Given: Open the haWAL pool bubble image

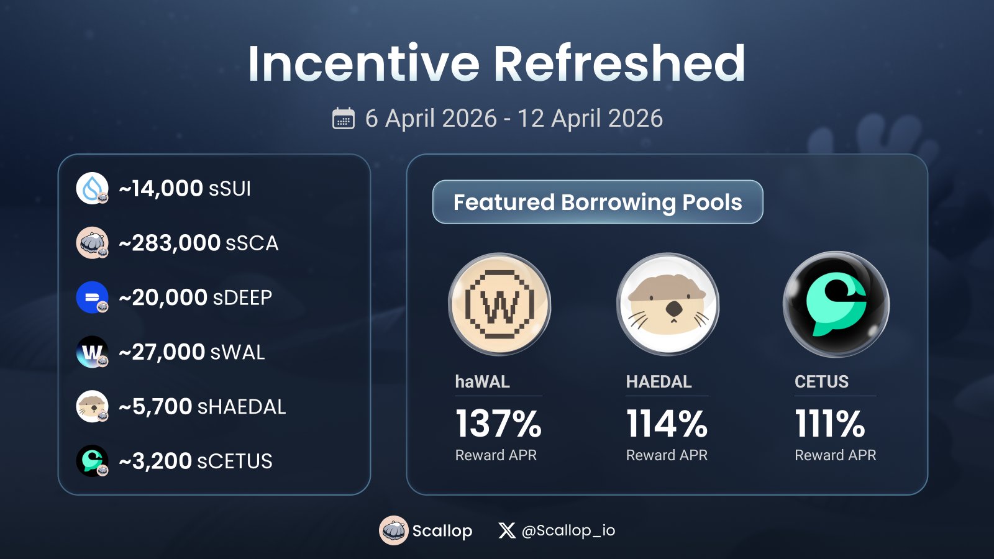Looking at the screenshot, I should tap(499, 304).
